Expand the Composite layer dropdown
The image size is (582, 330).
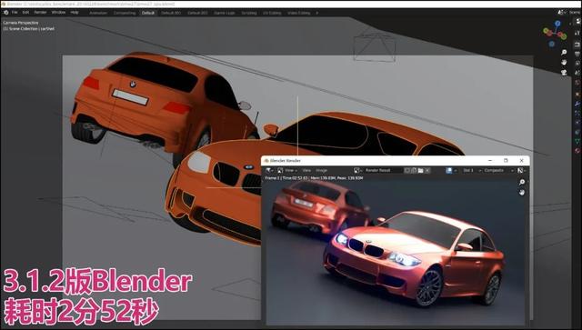point(499,170)
